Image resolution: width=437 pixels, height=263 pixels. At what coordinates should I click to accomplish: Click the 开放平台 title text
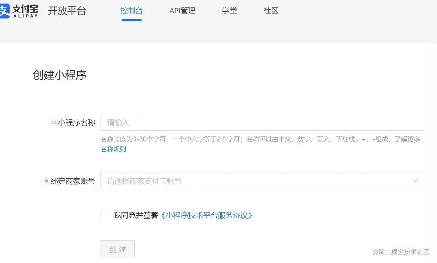(67, 11)
